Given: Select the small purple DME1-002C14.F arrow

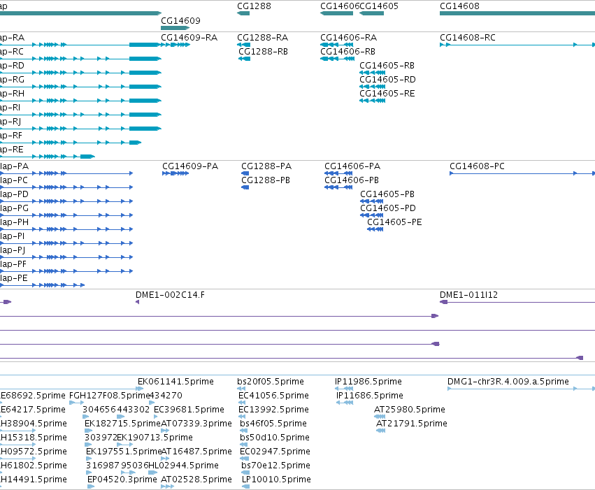Looking at the screenshot, I should (x=137, y=302).
